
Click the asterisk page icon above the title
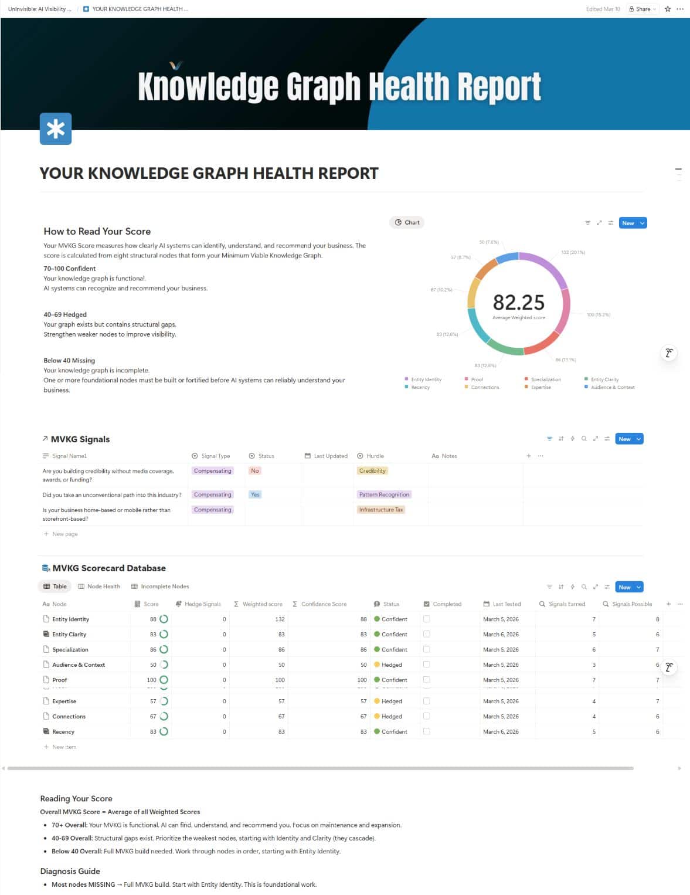coord(56,129)
